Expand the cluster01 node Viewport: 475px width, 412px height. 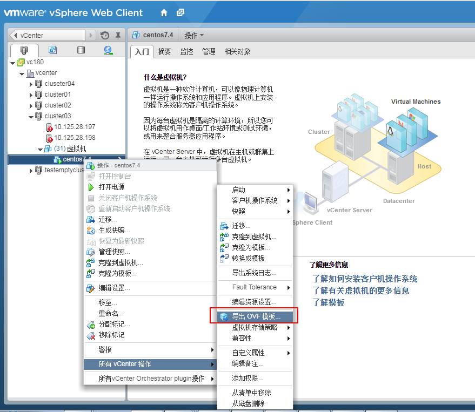(31, 95)
